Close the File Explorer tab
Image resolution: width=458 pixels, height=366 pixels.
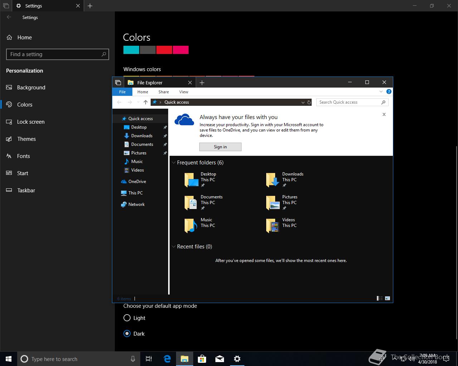pos(190,83)
